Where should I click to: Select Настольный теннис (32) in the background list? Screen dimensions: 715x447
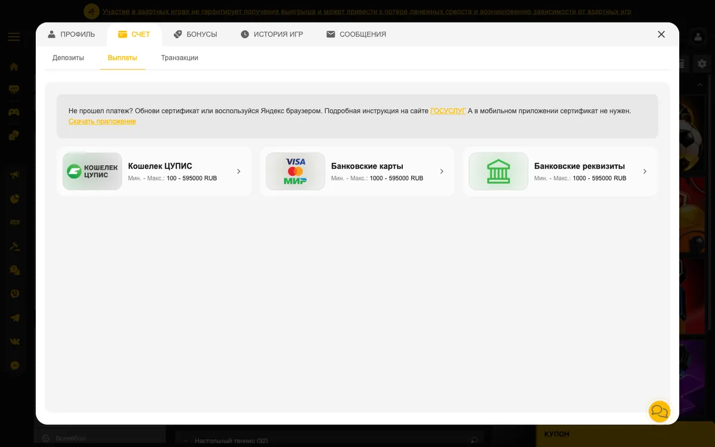[231, 441]
